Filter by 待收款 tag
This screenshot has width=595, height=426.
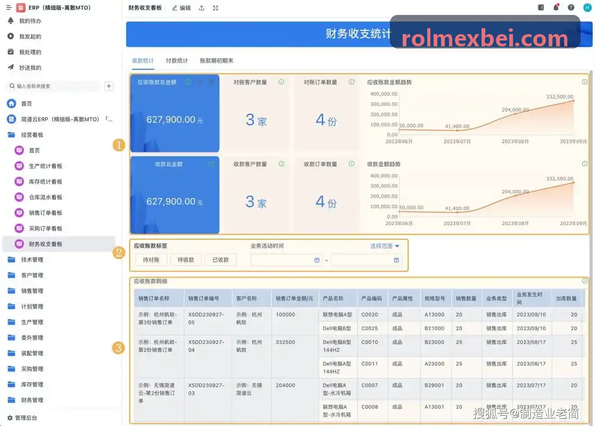(186, 260)
